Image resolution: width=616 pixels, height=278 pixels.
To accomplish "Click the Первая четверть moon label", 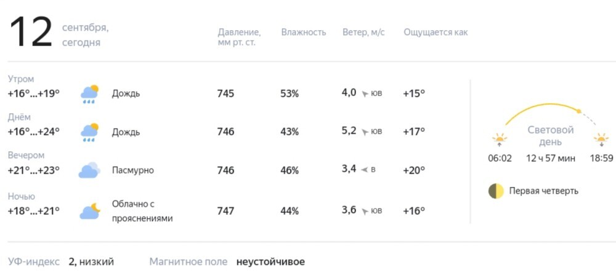I will 544,191.
